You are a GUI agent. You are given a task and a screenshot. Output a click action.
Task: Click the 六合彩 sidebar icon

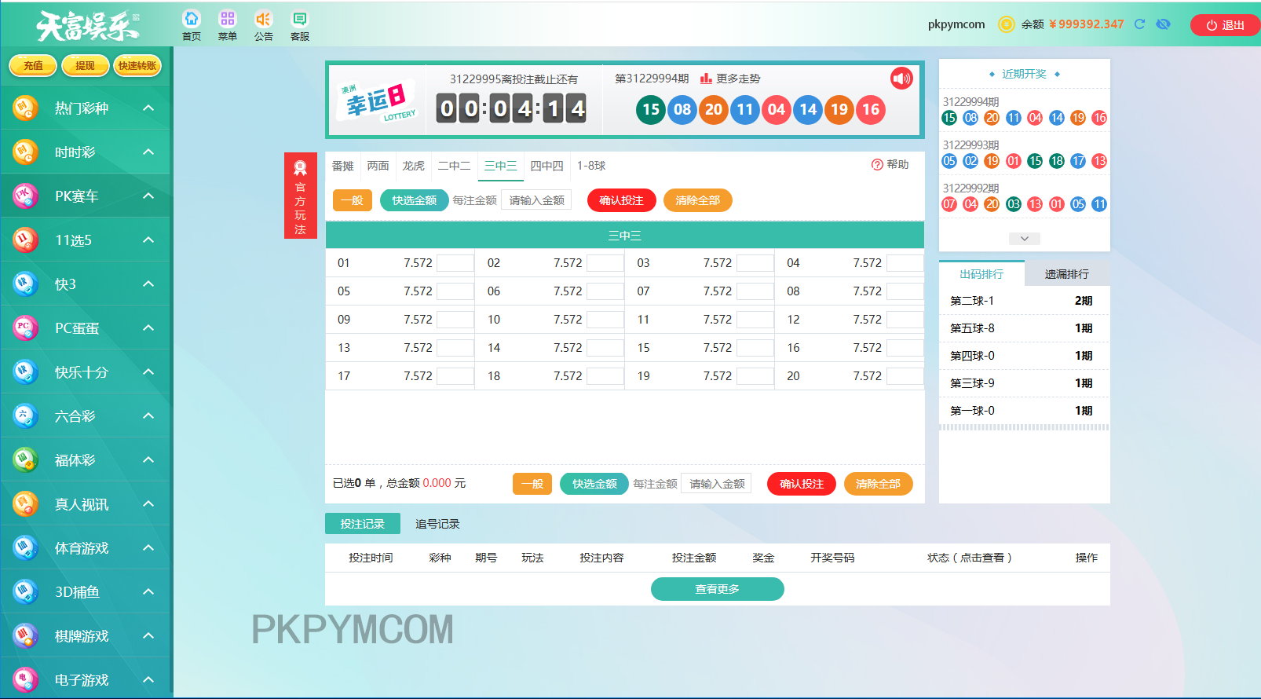coord(25,415)
